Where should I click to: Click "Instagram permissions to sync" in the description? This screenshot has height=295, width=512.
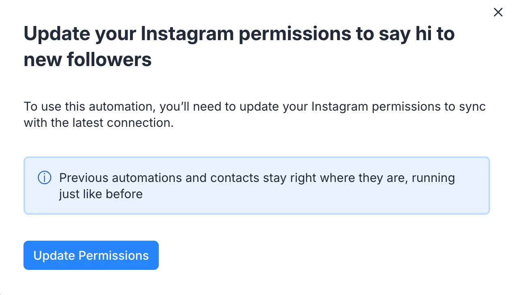[399, 107]
